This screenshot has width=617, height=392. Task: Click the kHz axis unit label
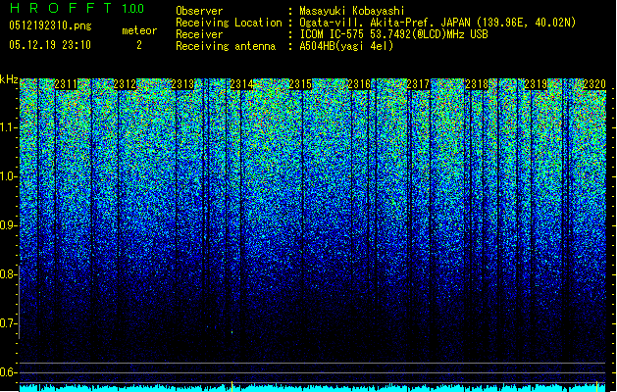coord(9,79)
